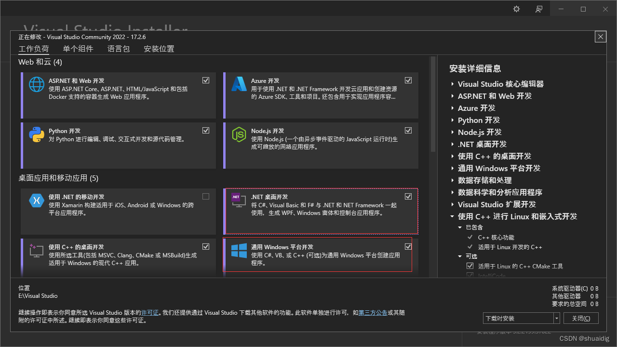Expand ASP.NET 和 Web 开发 details

tap(453, 96)
